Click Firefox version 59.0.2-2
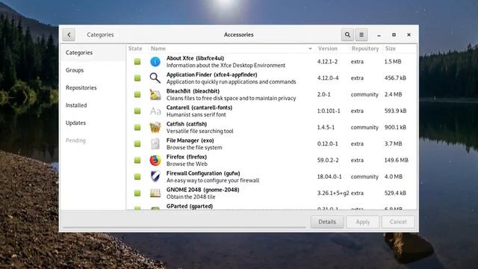This screenshot has width=478, height=269. click(328, 160)
